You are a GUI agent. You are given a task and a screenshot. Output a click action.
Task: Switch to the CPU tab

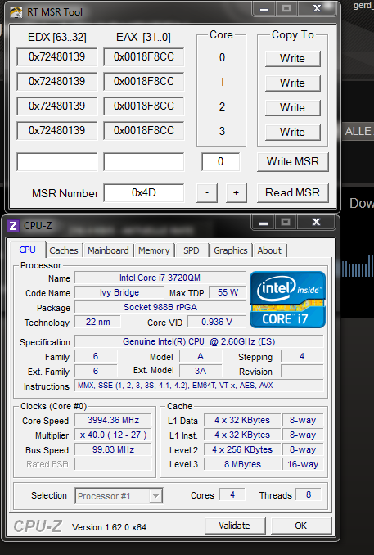coord(28,250)
